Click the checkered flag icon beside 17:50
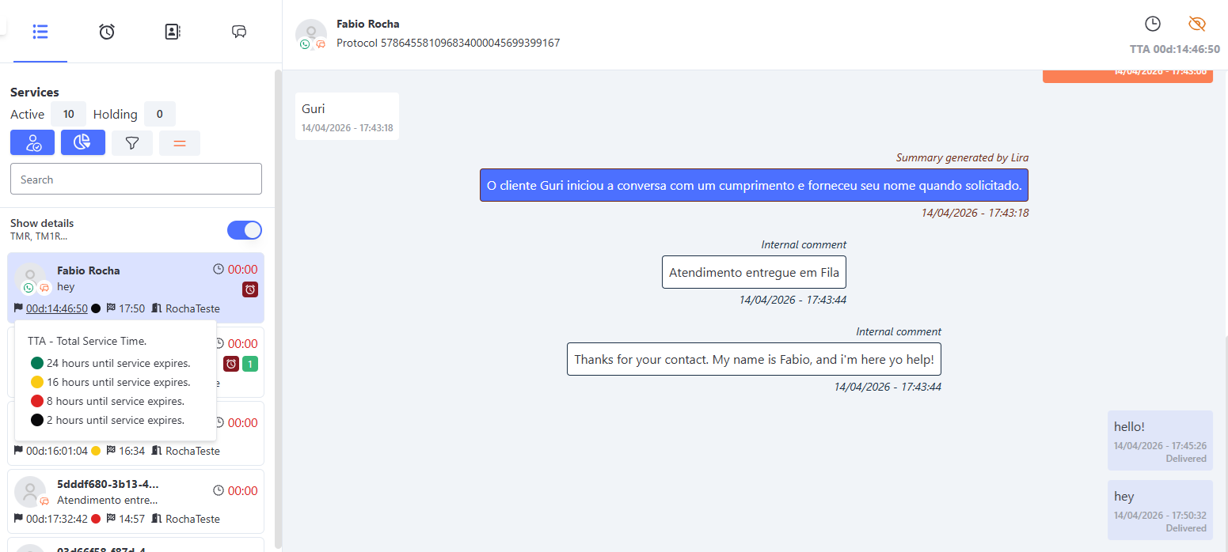Screen dimensions: 1228x552 (111, 308)
